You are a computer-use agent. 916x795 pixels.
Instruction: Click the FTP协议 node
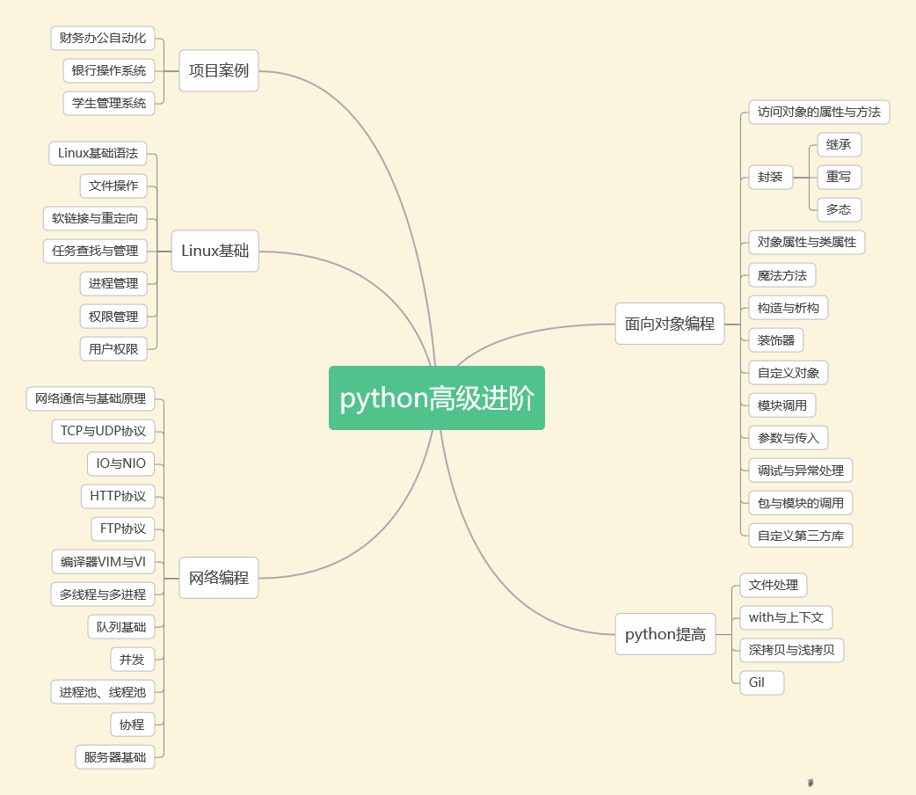click(x=123, y=529)
